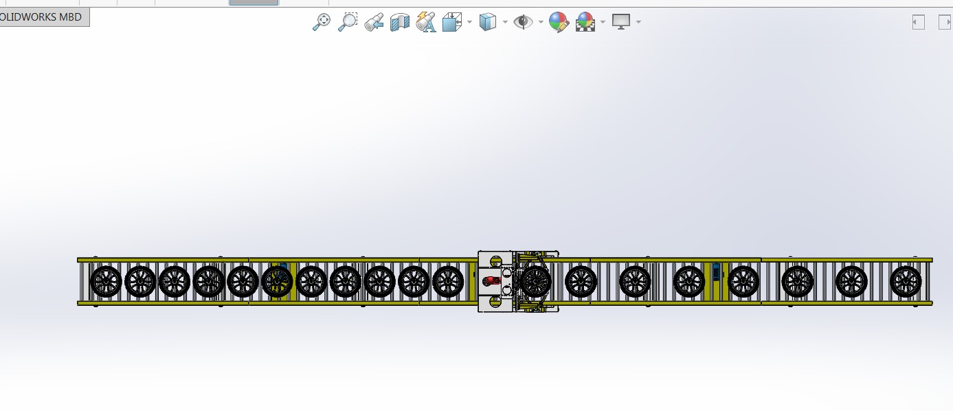Expand the View Orientation dropdown arrow
Viewport: 953px width, 411px height.
pos(469,22)
